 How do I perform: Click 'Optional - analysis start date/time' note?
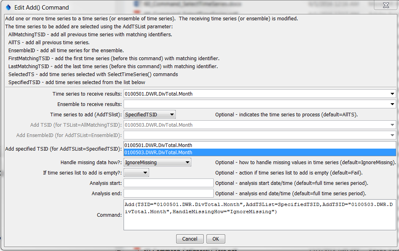[292, 183]
